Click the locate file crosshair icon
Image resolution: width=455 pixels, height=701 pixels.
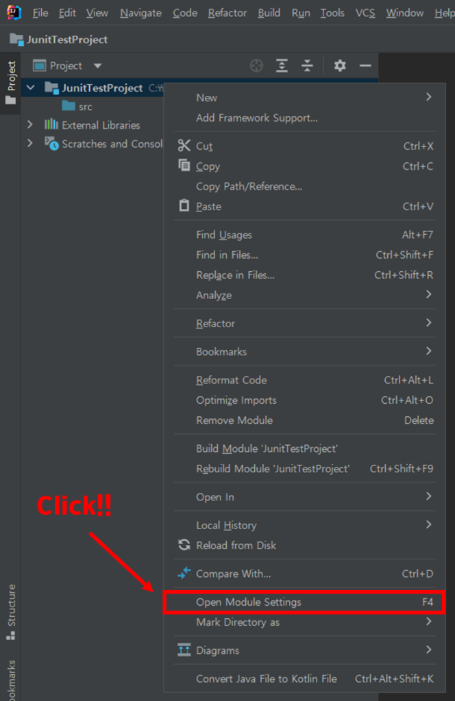pyautogui.click(x=256, y=66)
